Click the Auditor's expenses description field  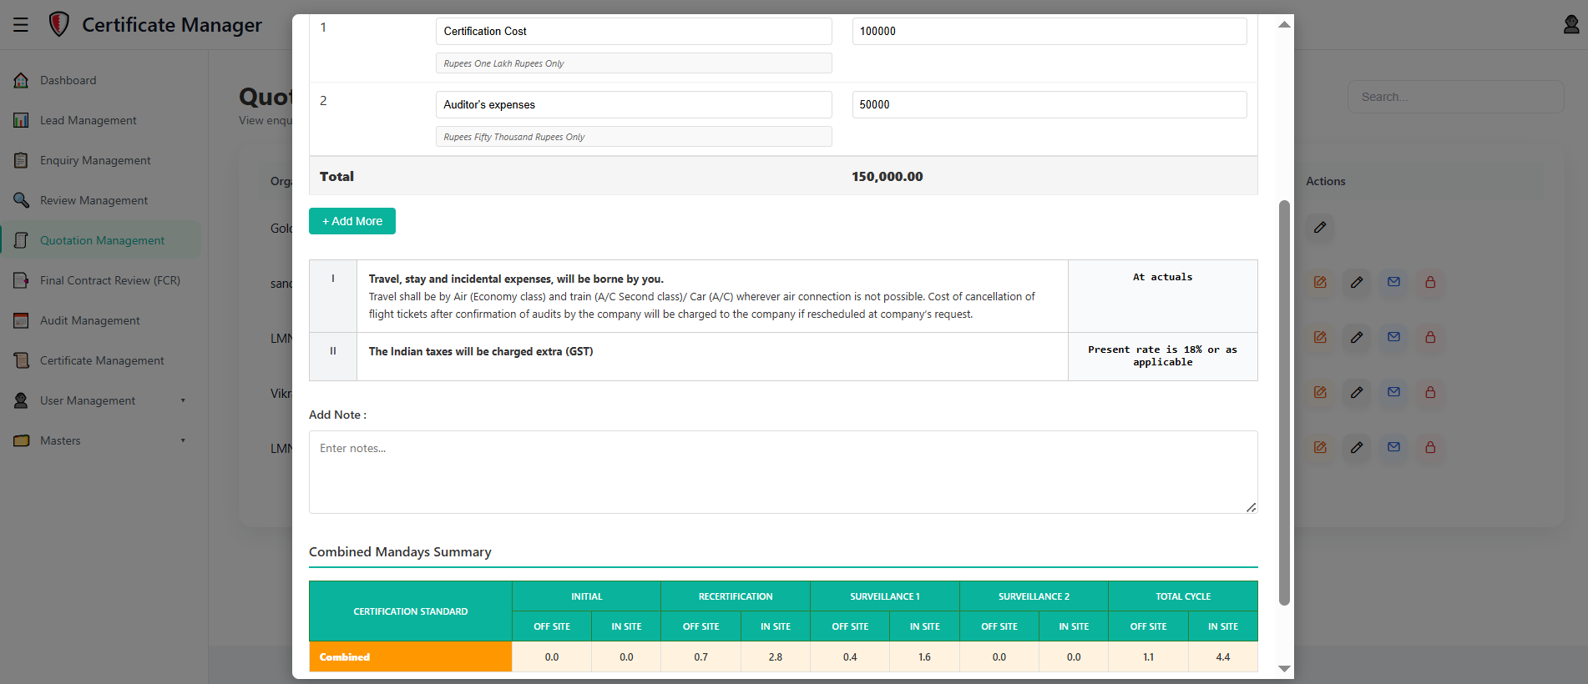point(633,105)
